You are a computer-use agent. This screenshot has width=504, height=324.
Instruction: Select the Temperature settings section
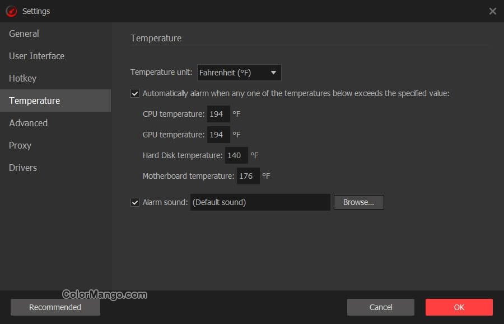(34, 101)
